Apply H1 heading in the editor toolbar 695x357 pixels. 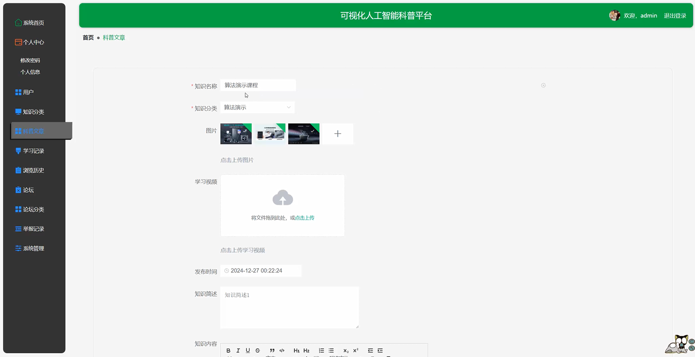point(297,350)
